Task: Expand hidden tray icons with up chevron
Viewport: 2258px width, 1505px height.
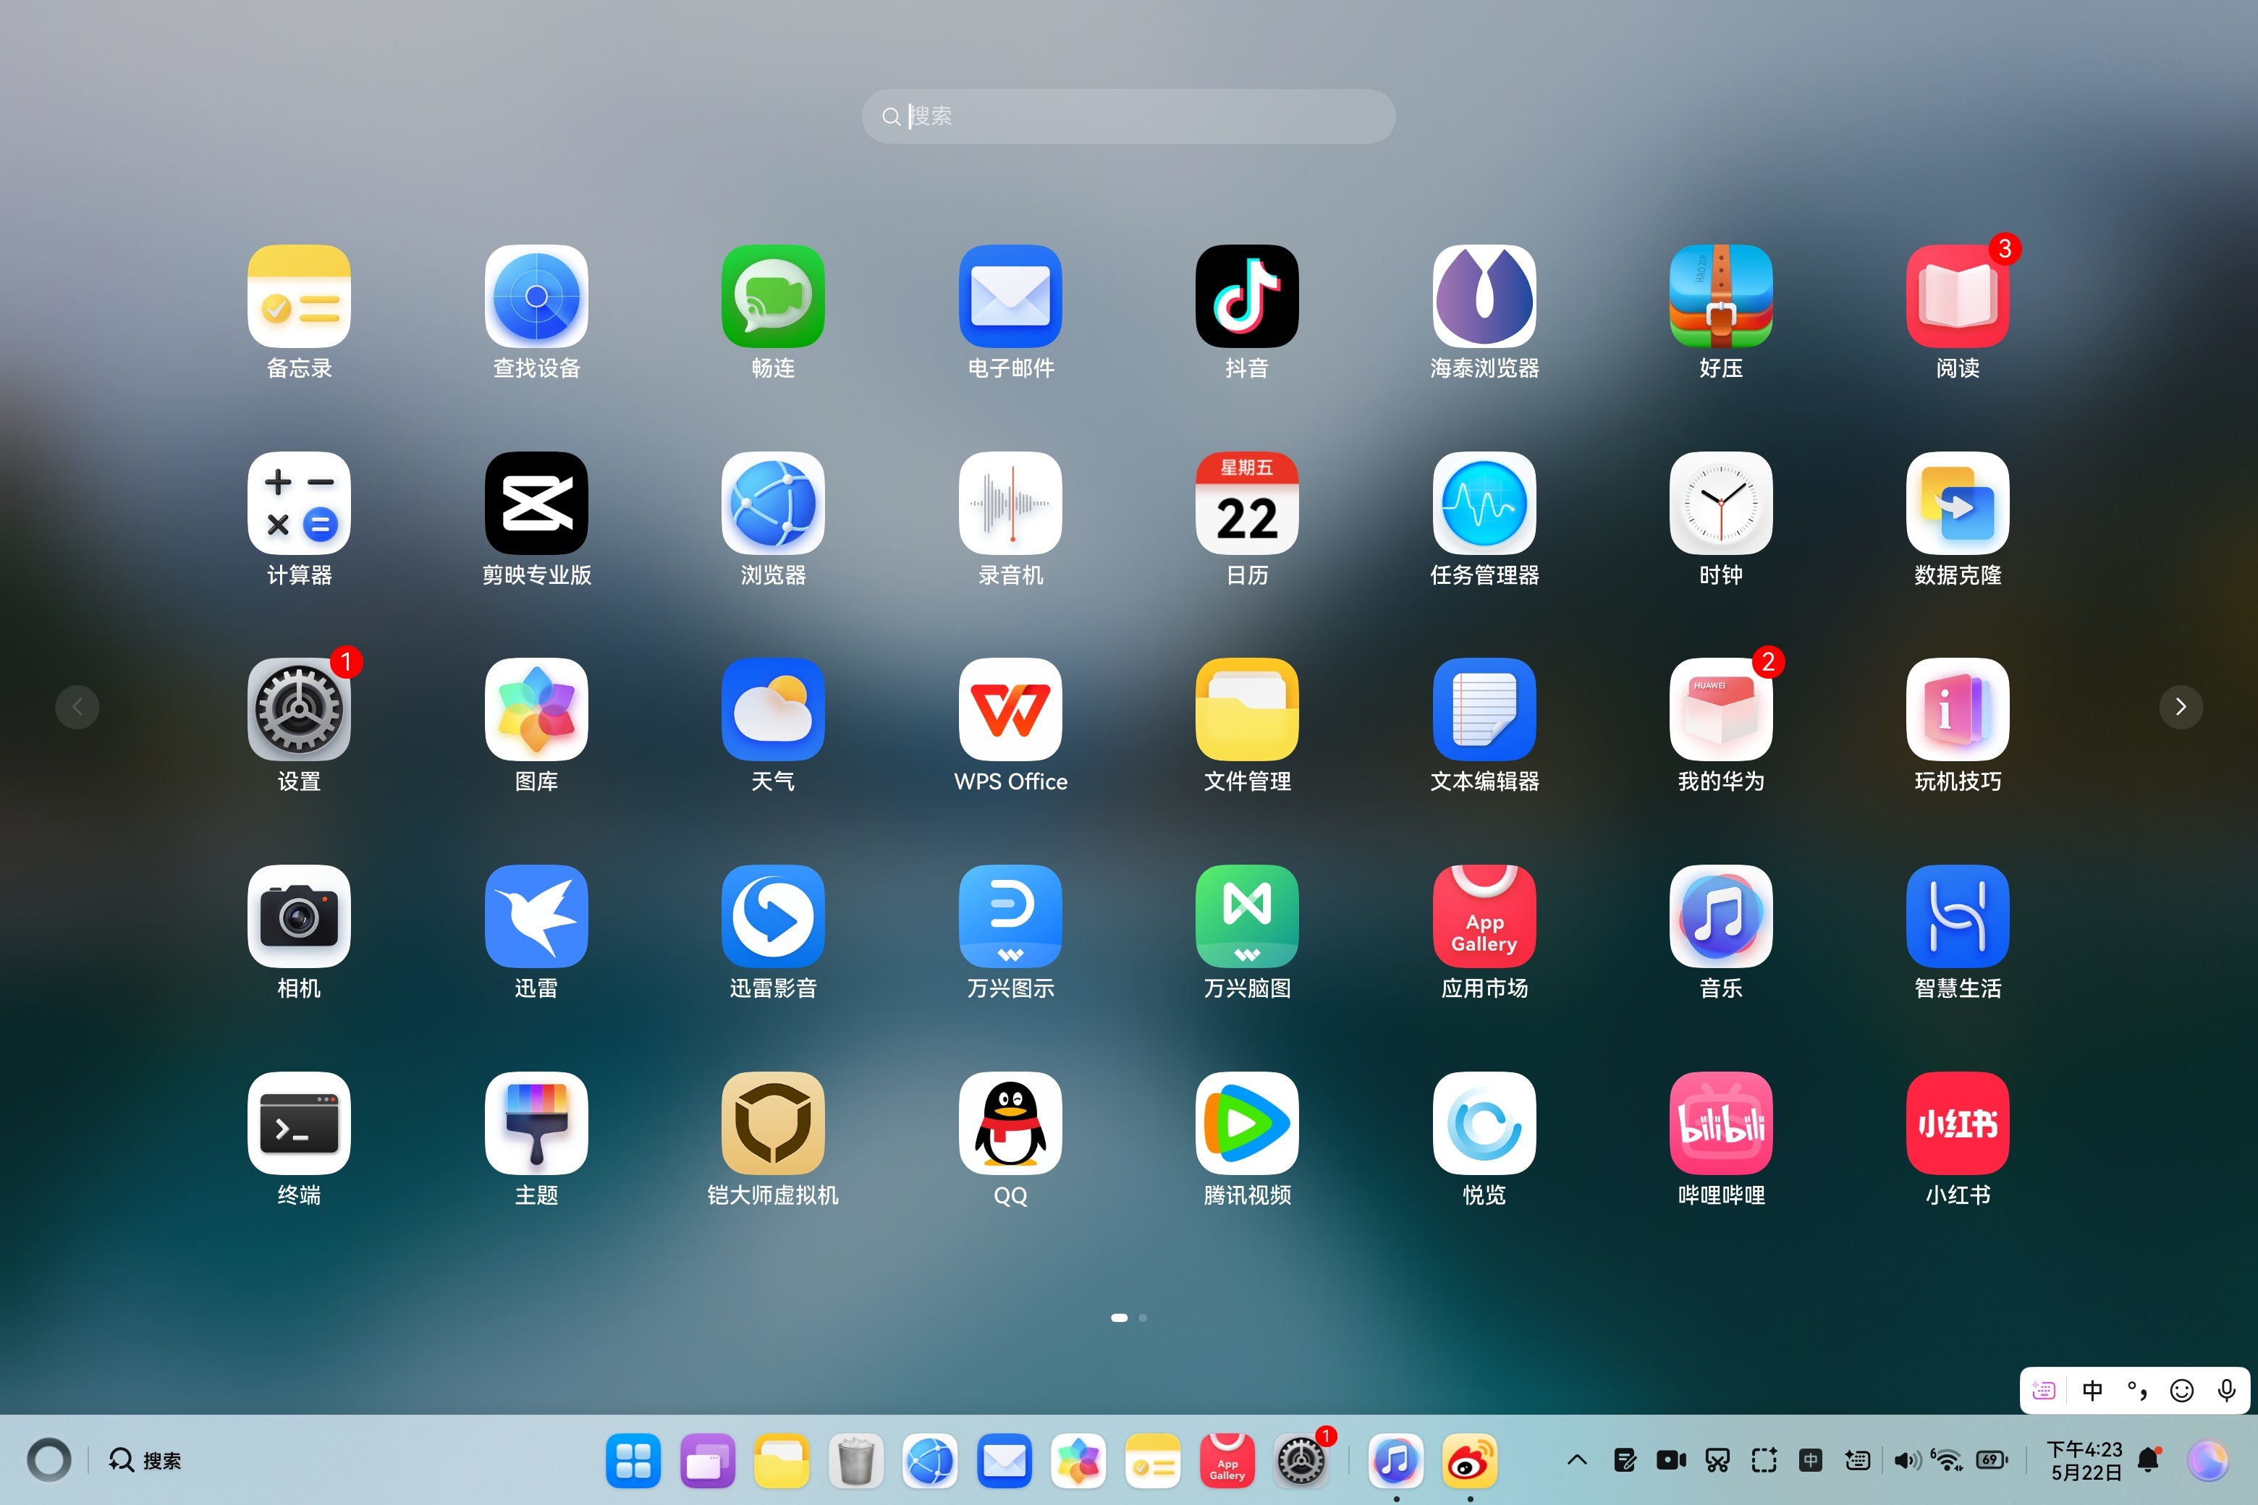Action: click(x=1576, y=1461)
